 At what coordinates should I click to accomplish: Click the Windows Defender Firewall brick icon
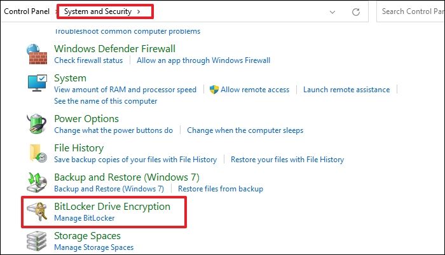tap(38, 54)
